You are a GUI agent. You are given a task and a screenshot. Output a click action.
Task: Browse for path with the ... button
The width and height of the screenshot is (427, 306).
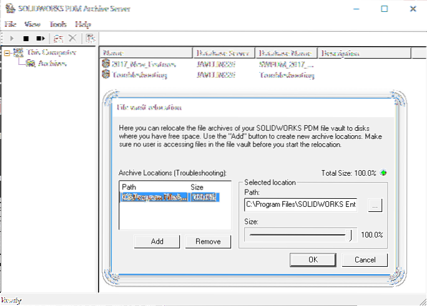(x=375, y=205)
